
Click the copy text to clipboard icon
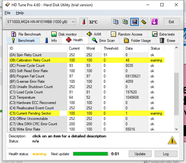pyautogui.click(x=116, y=22)
